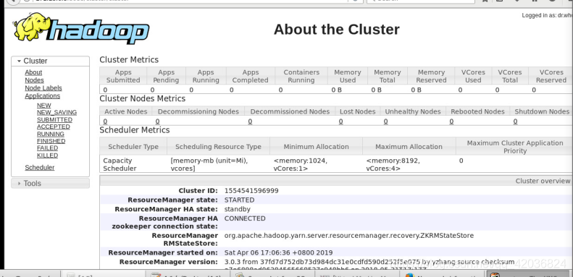Click the Apps Running column header

click(206, 76)
